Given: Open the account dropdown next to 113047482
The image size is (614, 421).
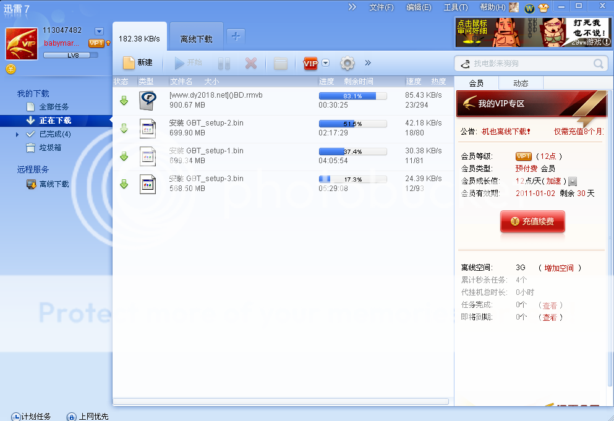Looking at the screenshot, I should (99, 31).
